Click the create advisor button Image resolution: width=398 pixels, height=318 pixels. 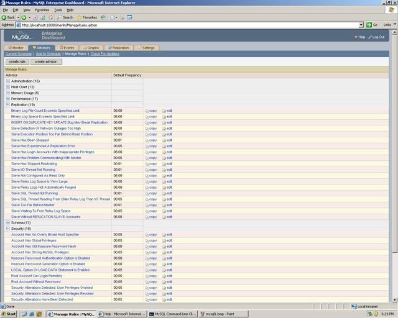[x=45, y=61]
